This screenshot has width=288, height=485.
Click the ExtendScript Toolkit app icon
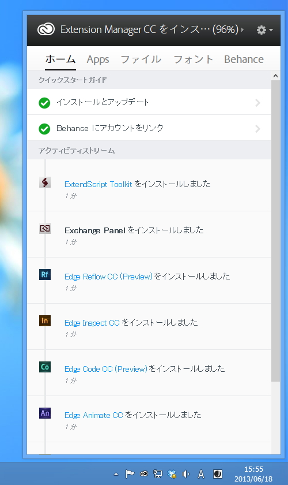pos(45,182)
